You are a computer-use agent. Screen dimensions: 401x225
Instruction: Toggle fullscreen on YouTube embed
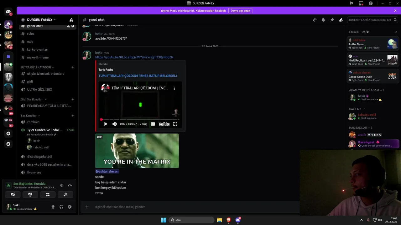tap(175, 124)
